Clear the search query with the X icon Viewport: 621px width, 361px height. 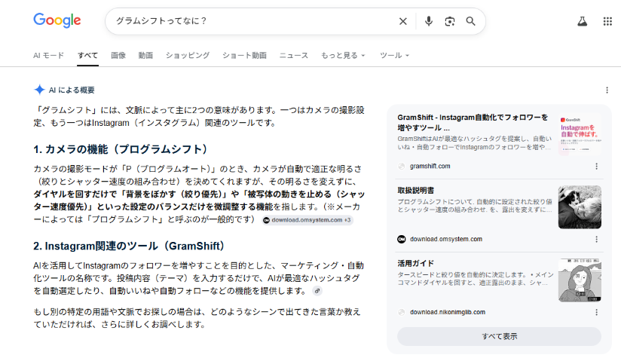click(x=402, y=21)
